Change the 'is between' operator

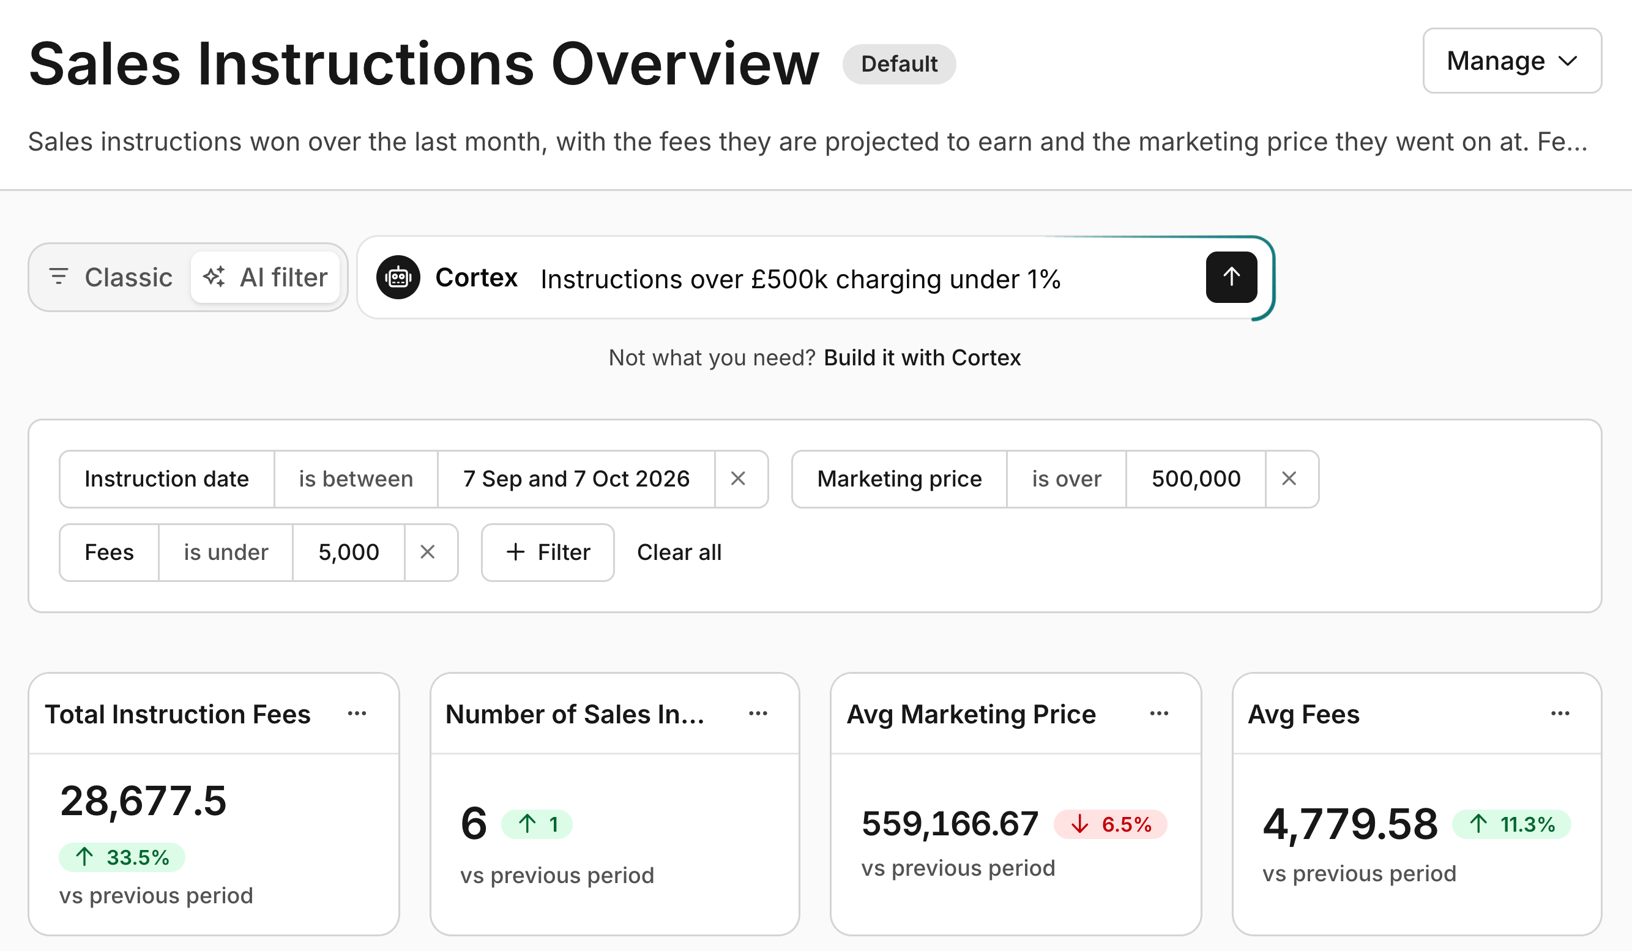click(356, 479)
